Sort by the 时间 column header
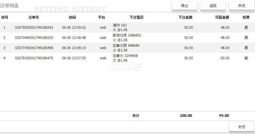The height and width of the screenshot is (134, 255). (72, 17)
